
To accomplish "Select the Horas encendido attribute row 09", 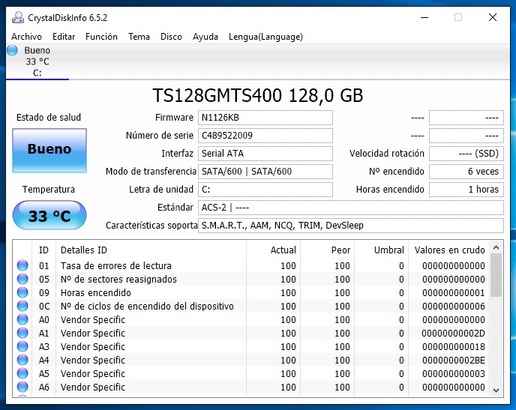I will point(251,292).
